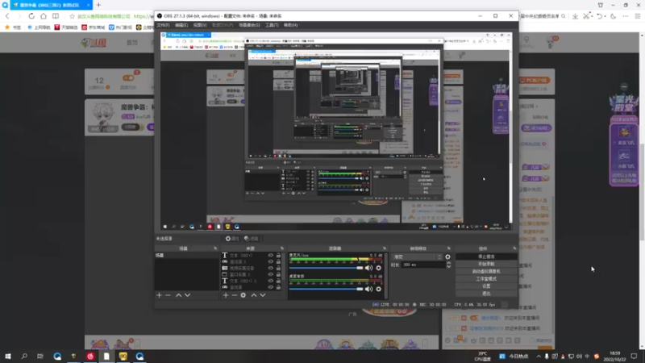645x363 pixels.
Task: Click the 停止推流 button in 控件 dock
Action: [x=486, y=257]
